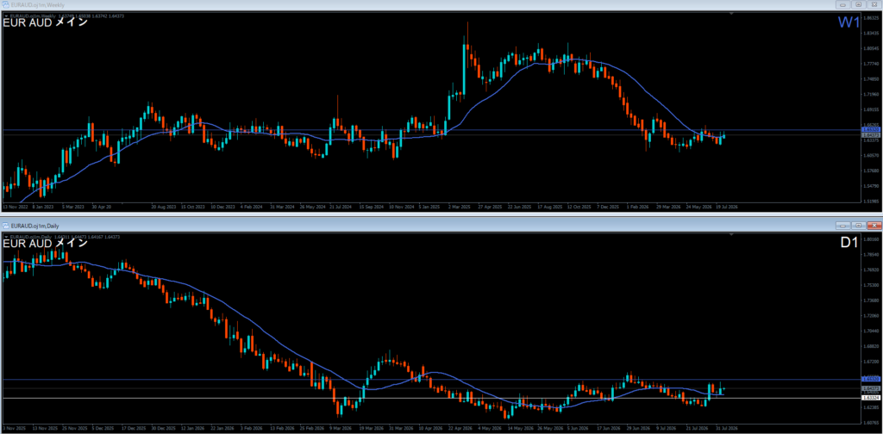Click the '31 Jul 2026' date on the Daily axis
Viewport: 883px width, 434px height.
727,428
